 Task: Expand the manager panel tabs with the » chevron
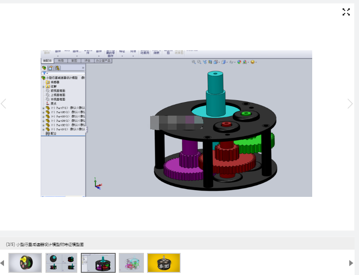[x=83, y=68]
